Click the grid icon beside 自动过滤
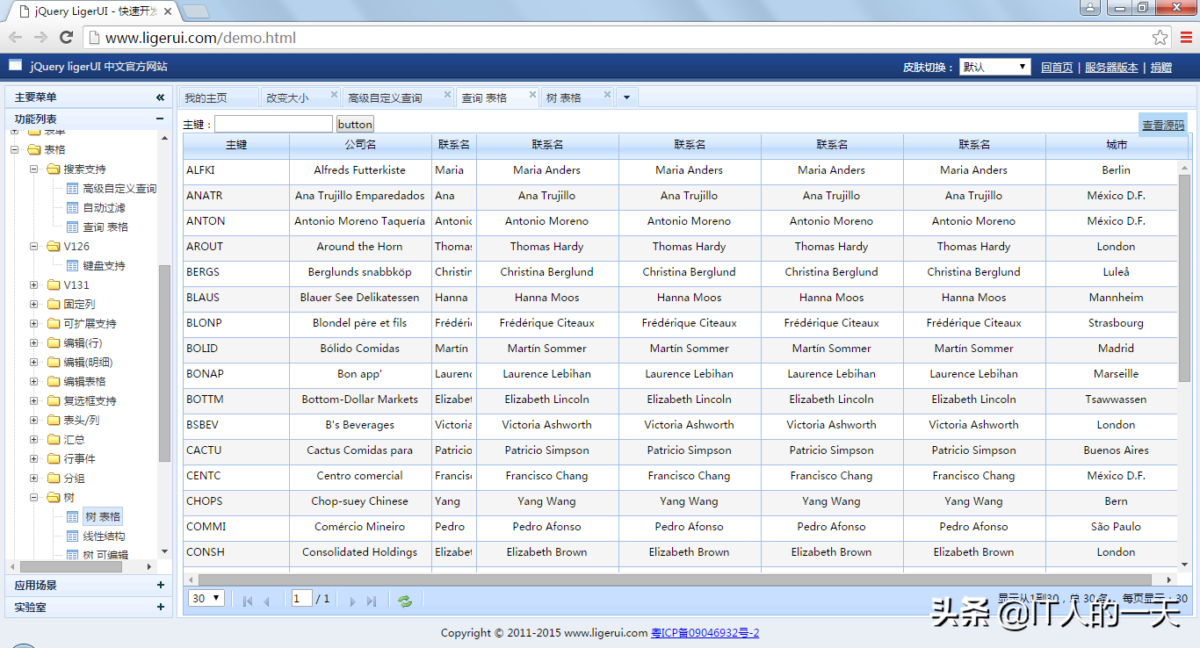The height and width of the screenshot is (648, 1200). tap(72, 208)
